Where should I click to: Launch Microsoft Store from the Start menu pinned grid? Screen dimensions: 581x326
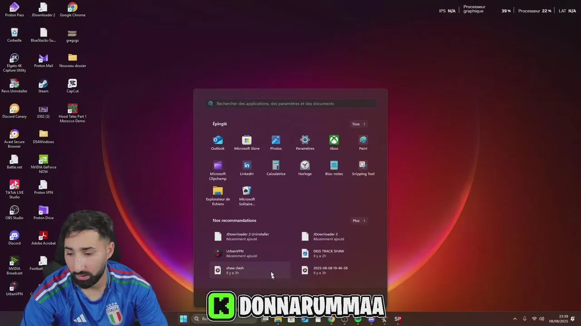point(247,143)
